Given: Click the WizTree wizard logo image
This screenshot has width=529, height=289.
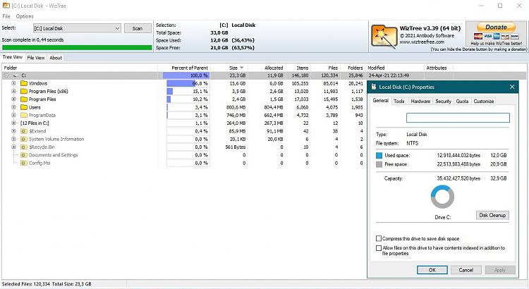Looking at the screenshot, I should pyautogui.click(x=384, y=36).
